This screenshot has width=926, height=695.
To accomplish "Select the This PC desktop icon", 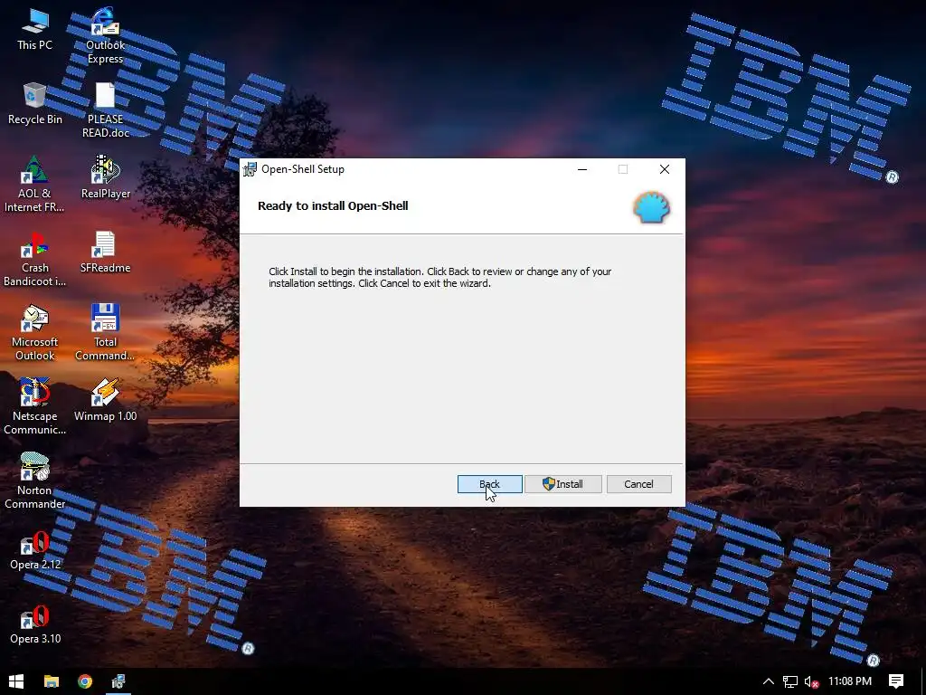I will point(35,30).
